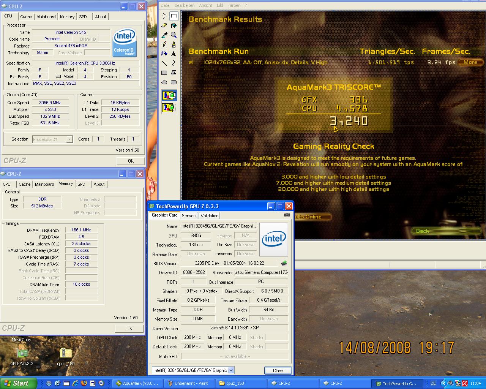This screenshot has width=486, height=389.
Task: Select the Text tool (letter A)
Action: pos(174,54)
